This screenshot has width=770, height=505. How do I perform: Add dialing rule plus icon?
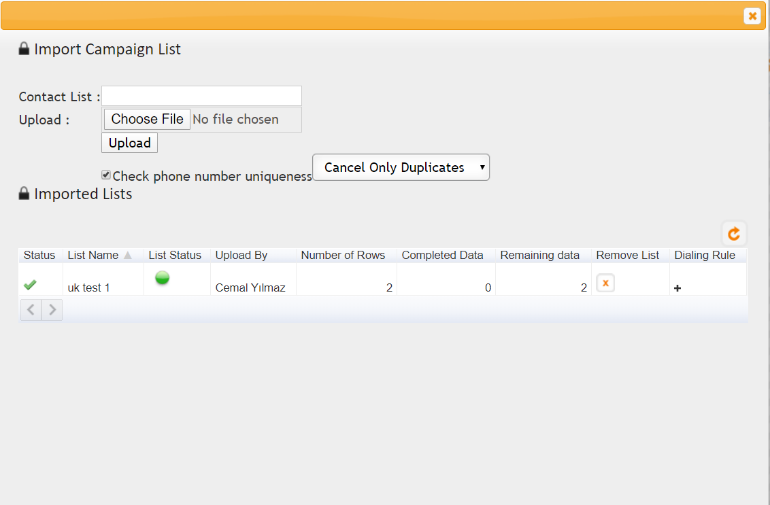point(677,288)
